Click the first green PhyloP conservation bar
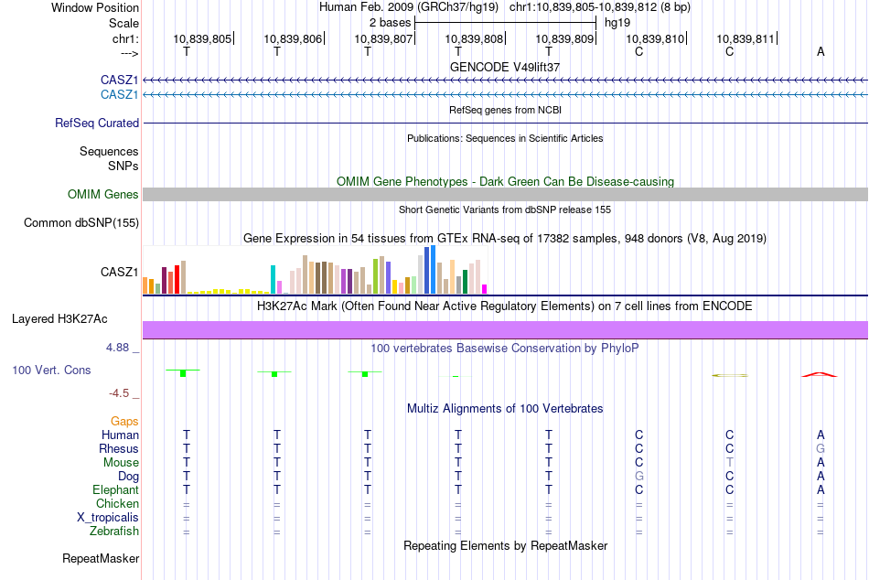869x580 pixels. [183, 372]
